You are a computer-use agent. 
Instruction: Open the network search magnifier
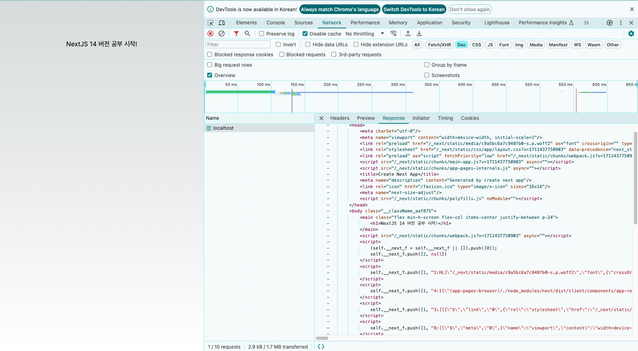tap(248, 34)
